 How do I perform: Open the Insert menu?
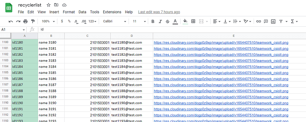pos(54,12)
